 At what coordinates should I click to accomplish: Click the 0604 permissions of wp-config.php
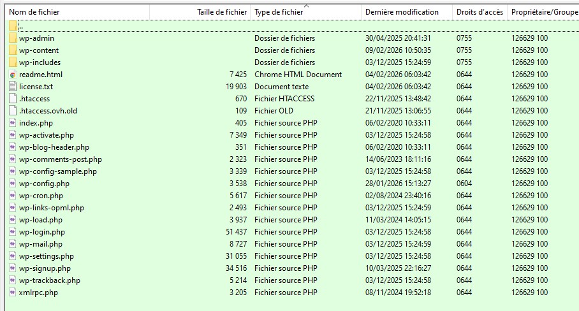(x=464, y=184)
